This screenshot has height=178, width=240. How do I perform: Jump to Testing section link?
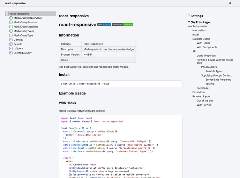(210, 84)
